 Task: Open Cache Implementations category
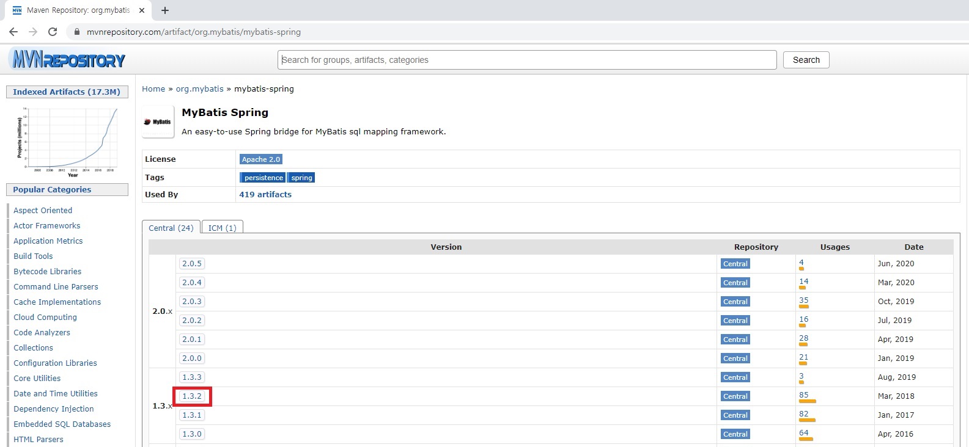[57, 302]
